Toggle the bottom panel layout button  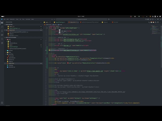150,19
